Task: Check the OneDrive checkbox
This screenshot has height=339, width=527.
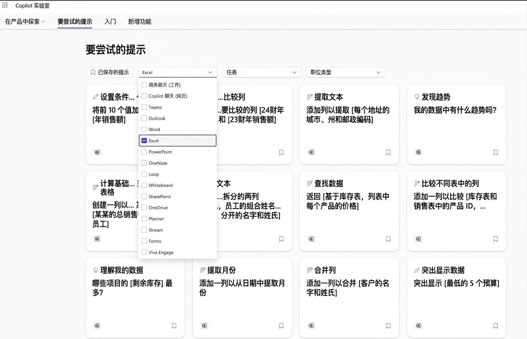Action: 144,207
